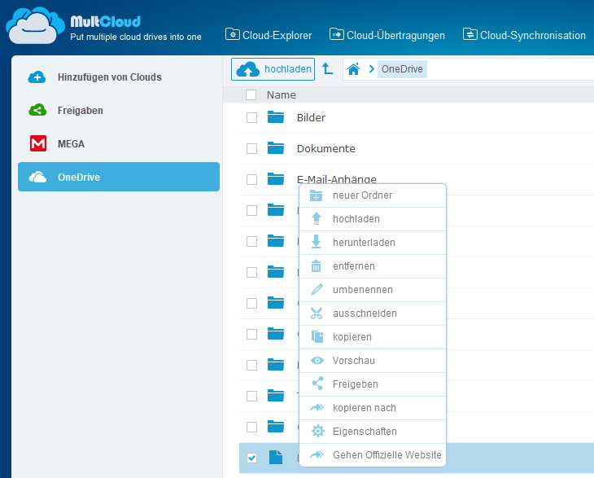Choose the plain kopieren entry in the menu
The width and height of the screenshot is (594, 478).
[373, 337]
